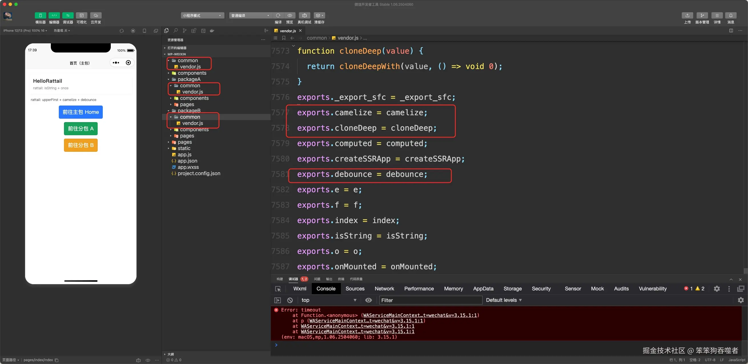Screen dimensions: 748x364
Task: Select the element inspector arrow icon
Action: click(x=278, y=289)
